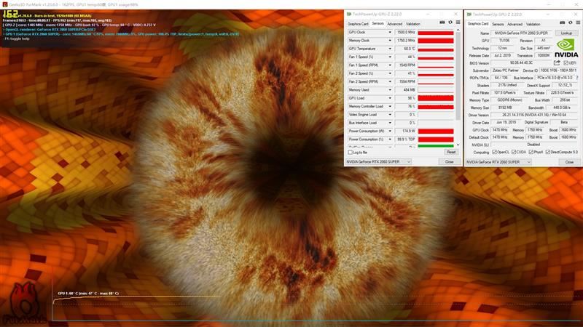Click the GPU Temperature 60.0 °C value
The image size is (583, 327).
point(405,49)
